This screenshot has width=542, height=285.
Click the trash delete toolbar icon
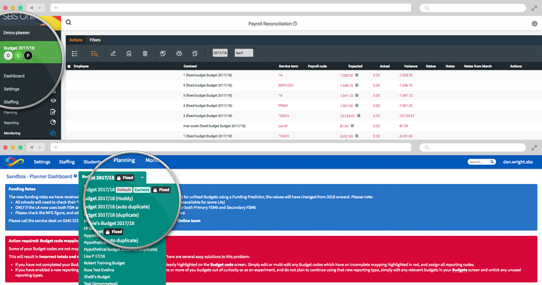tap(145, 54)
